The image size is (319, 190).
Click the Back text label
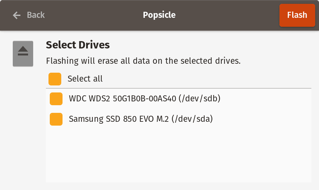(36, 15)
